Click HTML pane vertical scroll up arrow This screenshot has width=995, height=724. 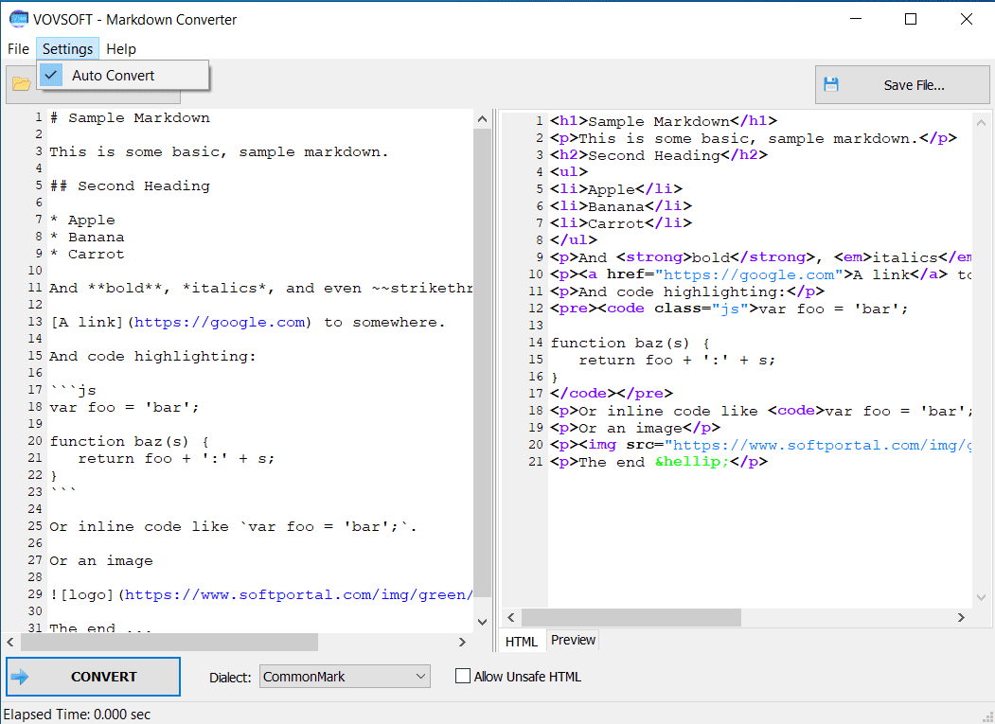tap(981, 122)
